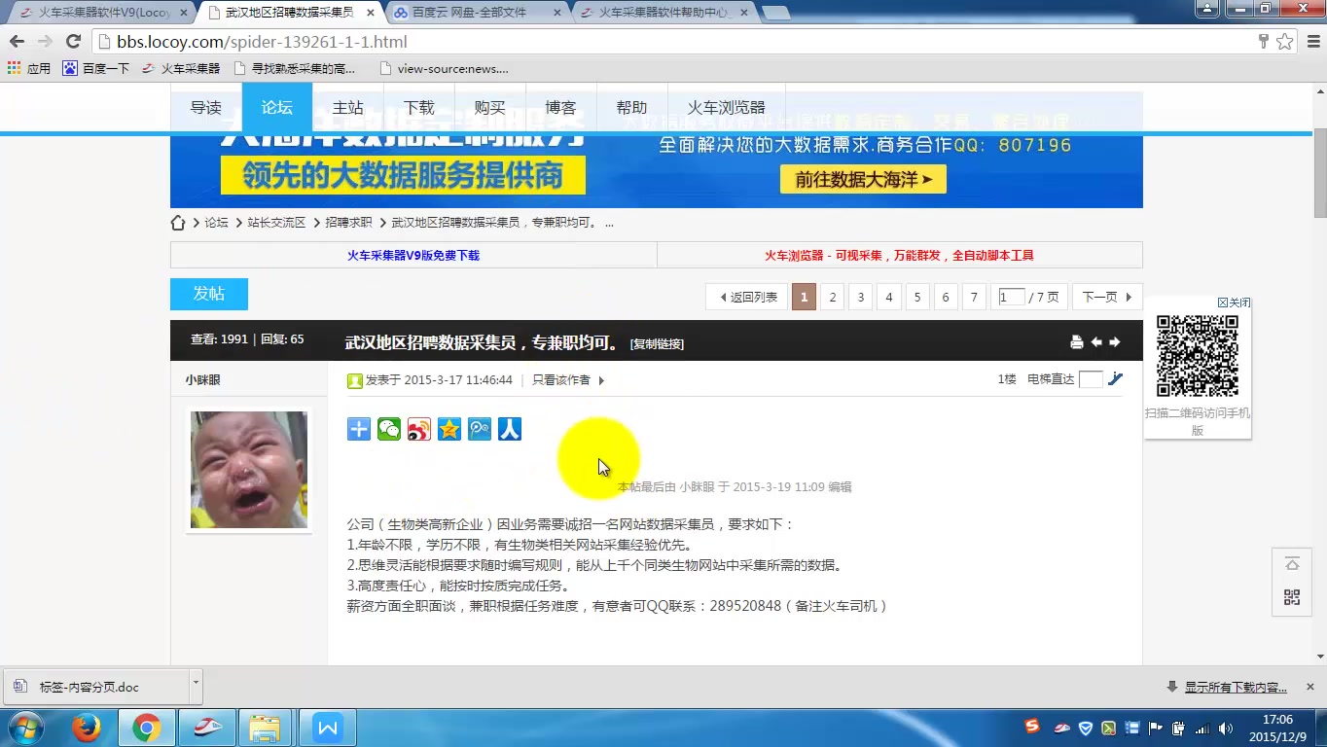Go to page 2 of thread
1327x747 pixels.
click(832, 297)
